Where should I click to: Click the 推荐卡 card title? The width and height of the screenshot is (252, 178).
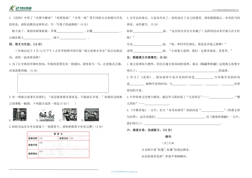[x=58, y=134]
